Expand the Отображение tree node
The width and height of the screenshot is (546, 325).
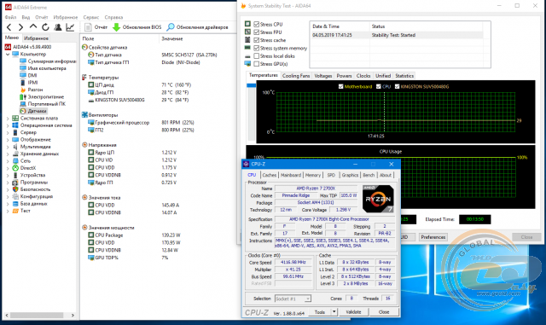pyautogui.click(x=8, y=140)
